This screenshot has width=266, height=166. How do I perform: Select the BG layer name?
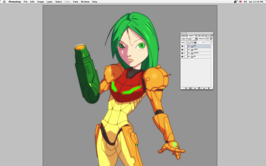tap(195, 56)
